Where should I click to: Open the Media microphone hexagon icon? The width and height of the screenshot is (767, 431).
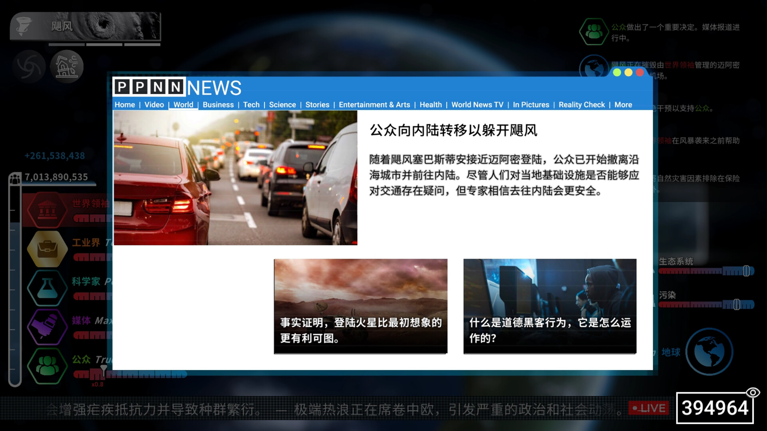click(x=47, y=327)
